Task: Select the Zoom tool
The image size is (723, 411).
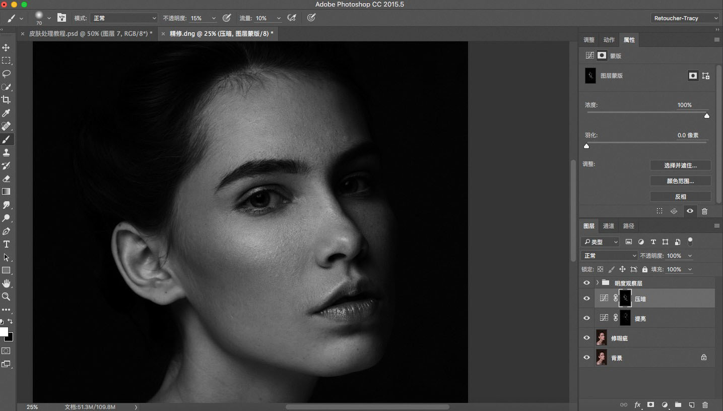Action: (x=6, y=297)
